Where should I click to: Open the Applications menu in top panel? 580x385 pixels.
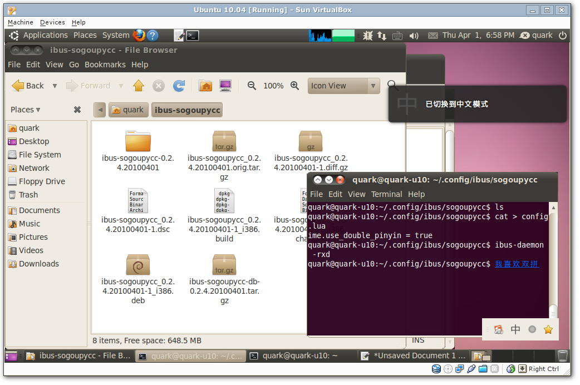46,36
